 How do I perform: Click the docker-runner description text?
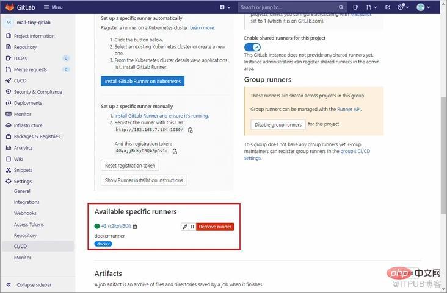pyautogui.click(x=109, y=236)
